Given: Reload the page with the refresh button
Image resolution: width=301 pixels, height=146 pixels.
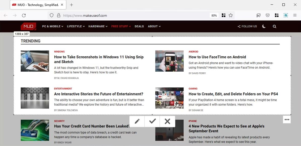Looking at the screenshot, I should tap(24, 16).
